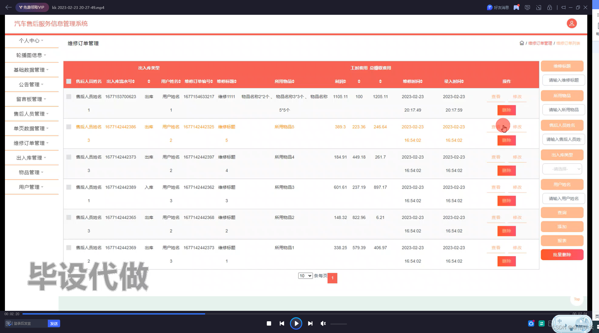Open 维修订单管理 sidebar menu
The width and height of the screenshot is (599, 333).
31,143
